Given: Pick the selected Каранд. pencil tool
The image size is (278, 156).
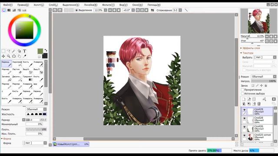Looking at the screenshot, I should pyautogui.click(x=7, y=64).
